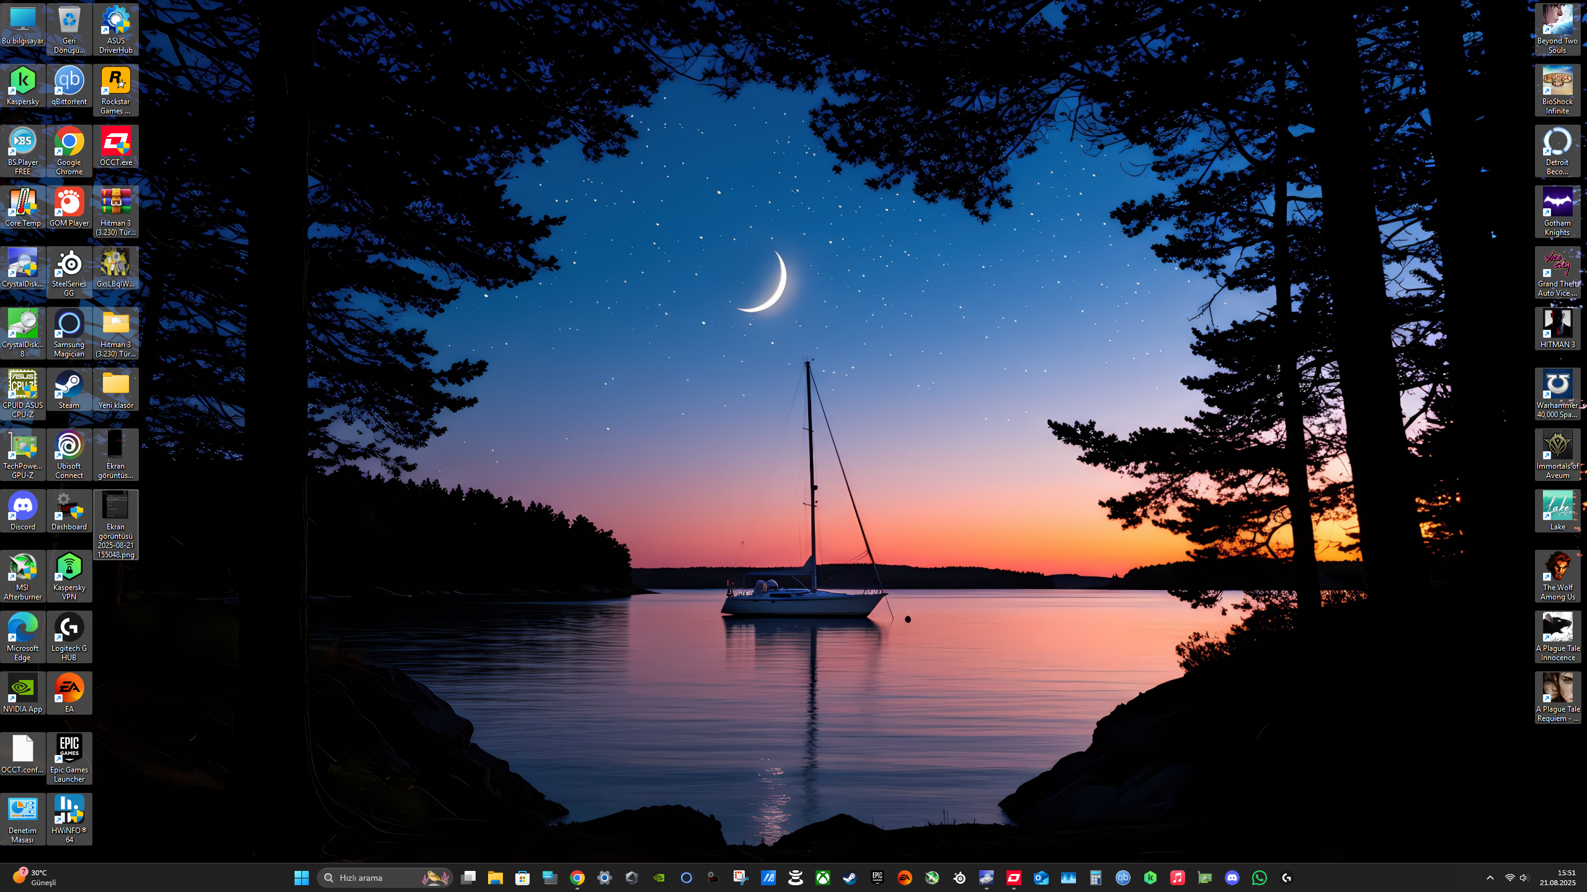
Task: Select the OCCT.exe desktop icon
Action: (116, 147)
